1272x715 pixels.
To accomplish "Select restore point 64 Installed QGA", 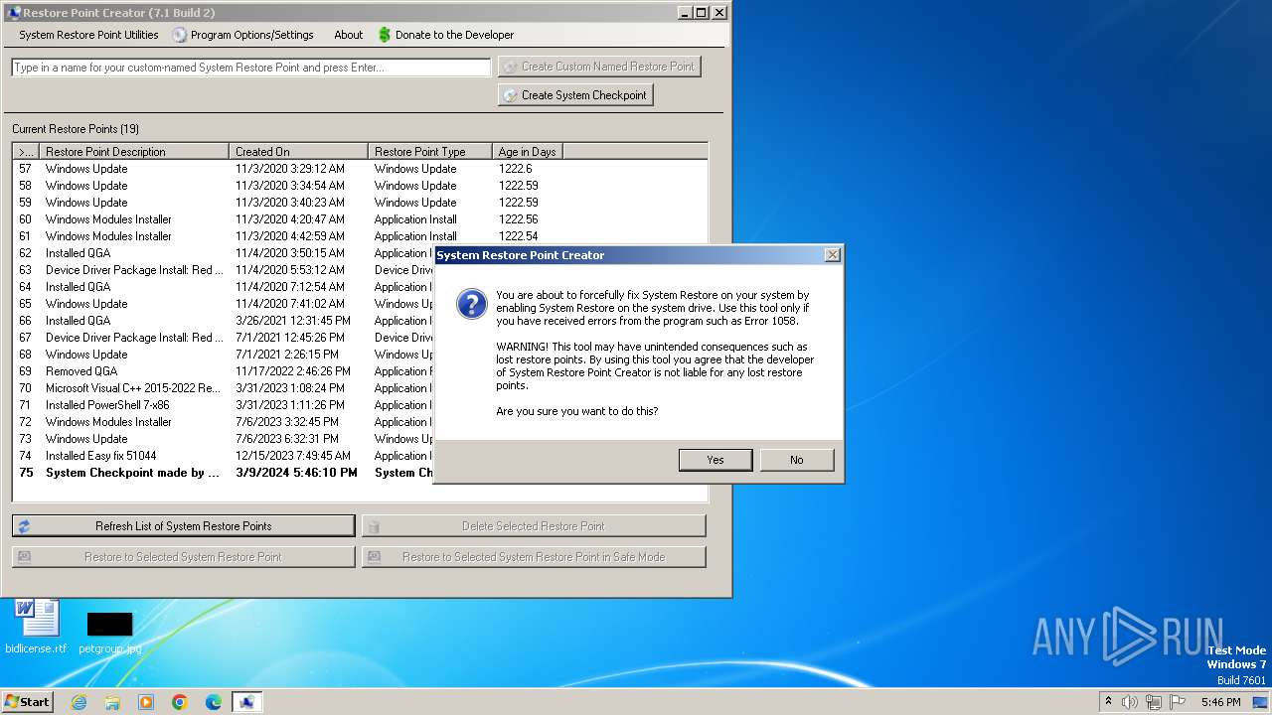I will point(224,287).
